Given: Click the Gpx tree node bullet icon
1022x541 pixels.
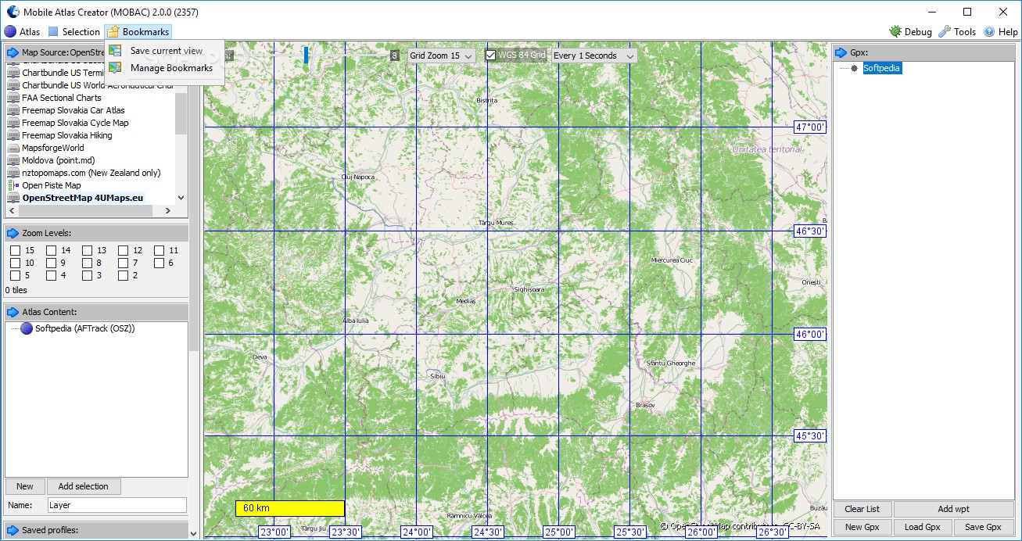Looking at the screenshot, I should click(x=854, y=68).
